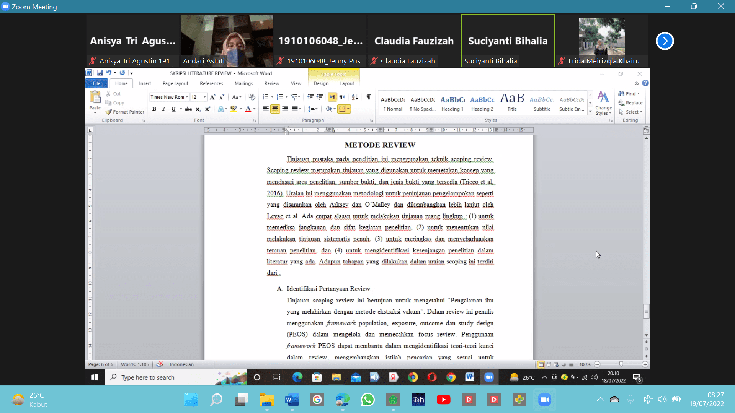This screenshot has height=413, width=735.
Task: Click the Undo icon in Quick Access toolbar
Action: [x=109, y=73]
